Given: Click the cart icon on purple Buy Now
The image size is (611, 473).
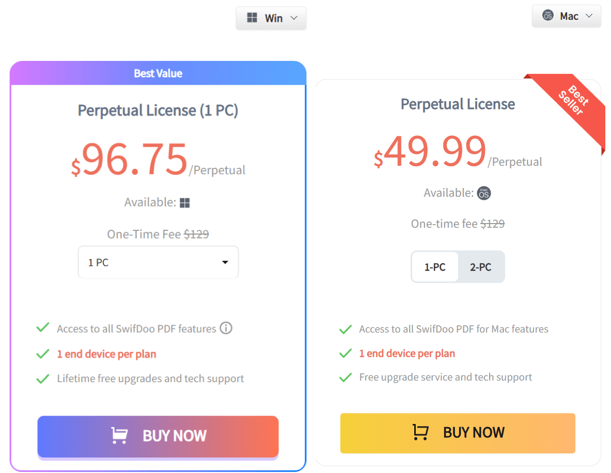Looking at the screenshot, I should (x=119, y=436).
